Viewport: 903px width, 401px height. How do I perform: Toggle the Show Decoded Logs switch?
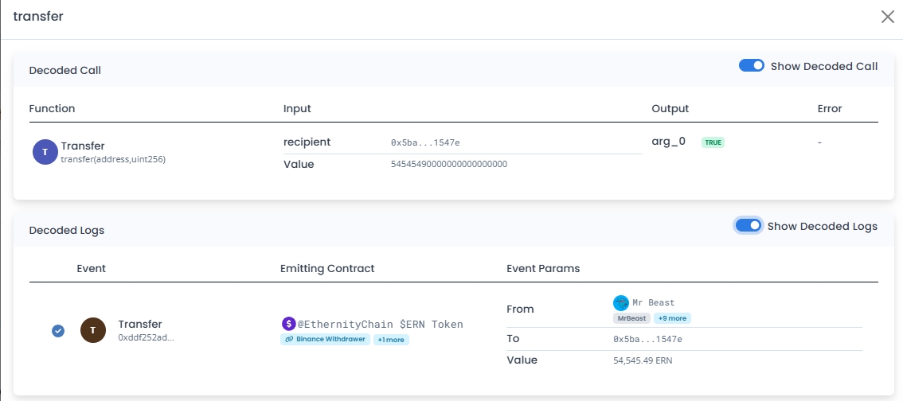(x=748, y=226)
